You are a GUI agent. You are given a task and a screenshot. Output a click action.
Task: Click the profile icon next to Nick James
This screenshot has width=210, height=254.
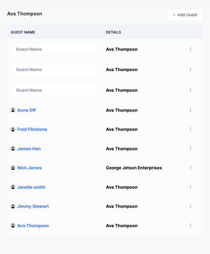point(13,168)
